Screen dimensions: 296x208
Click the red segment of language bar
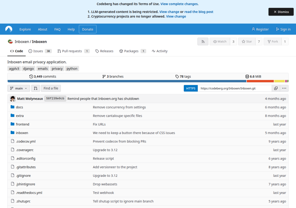[260, 81]
